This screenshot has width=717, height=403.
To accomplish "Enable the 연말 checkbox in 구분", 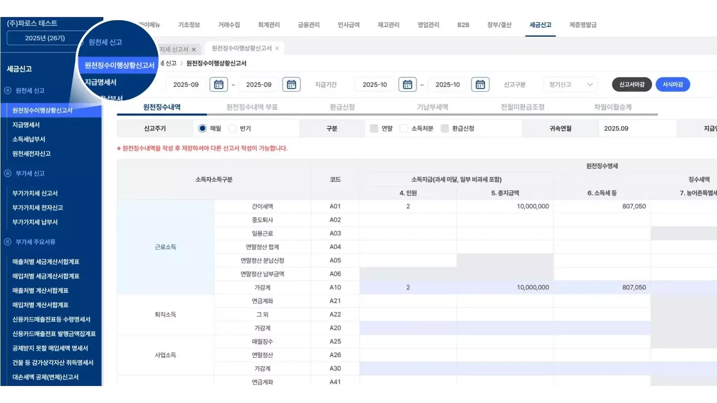I will (x=373, y=128).
